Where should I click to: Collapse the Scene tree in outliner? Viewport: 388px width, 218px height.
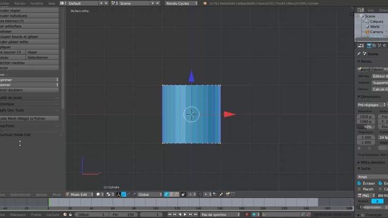click(357, 16)
